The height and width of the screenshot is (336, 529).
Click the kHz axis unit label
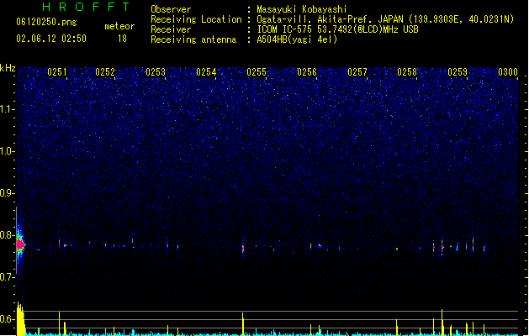pyautogui.click(x=8, y=68)
